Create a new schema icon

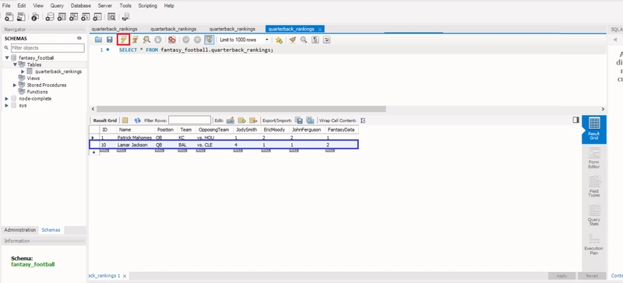(49, 16)
